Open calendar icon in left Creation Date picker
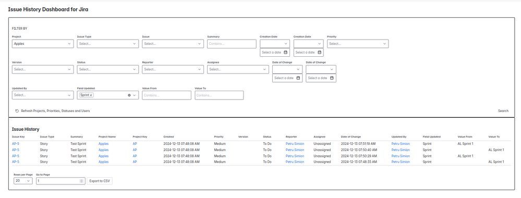The height and width of the screenshot is (198, 521). (x=285, y=52)
